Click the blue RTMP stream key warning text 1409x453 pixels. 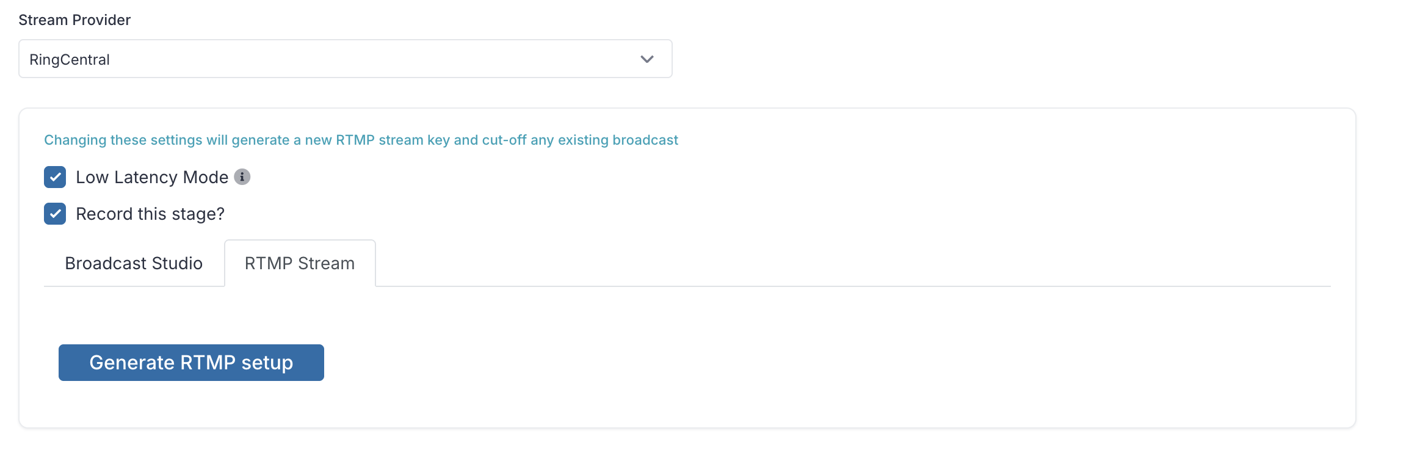361,140
